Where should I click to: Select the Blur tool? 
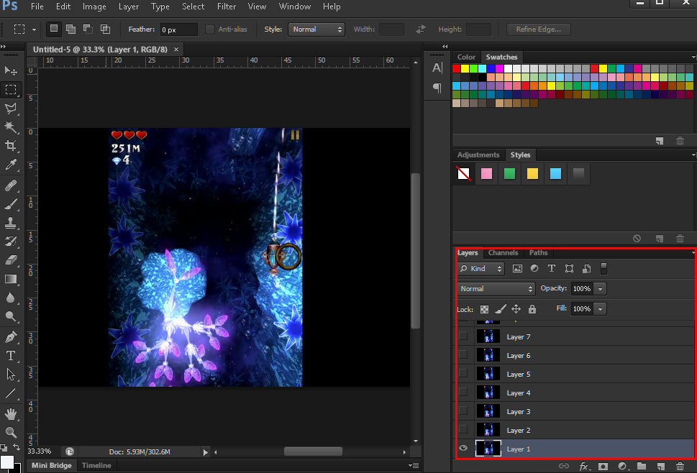click(11, 298)
